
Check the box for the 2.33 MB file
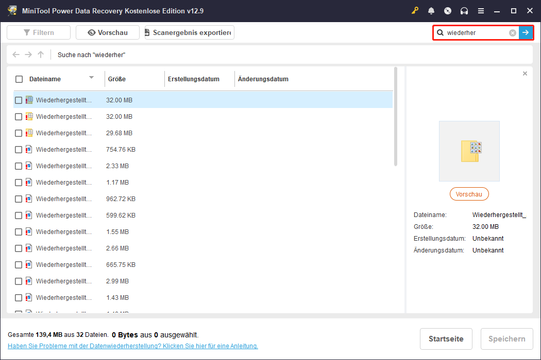coord(19,166)
